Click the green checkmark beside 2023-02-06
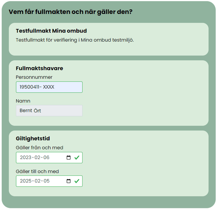Image resolution: width=217 pixels, height=209 pixels. (x=77, y=158)
